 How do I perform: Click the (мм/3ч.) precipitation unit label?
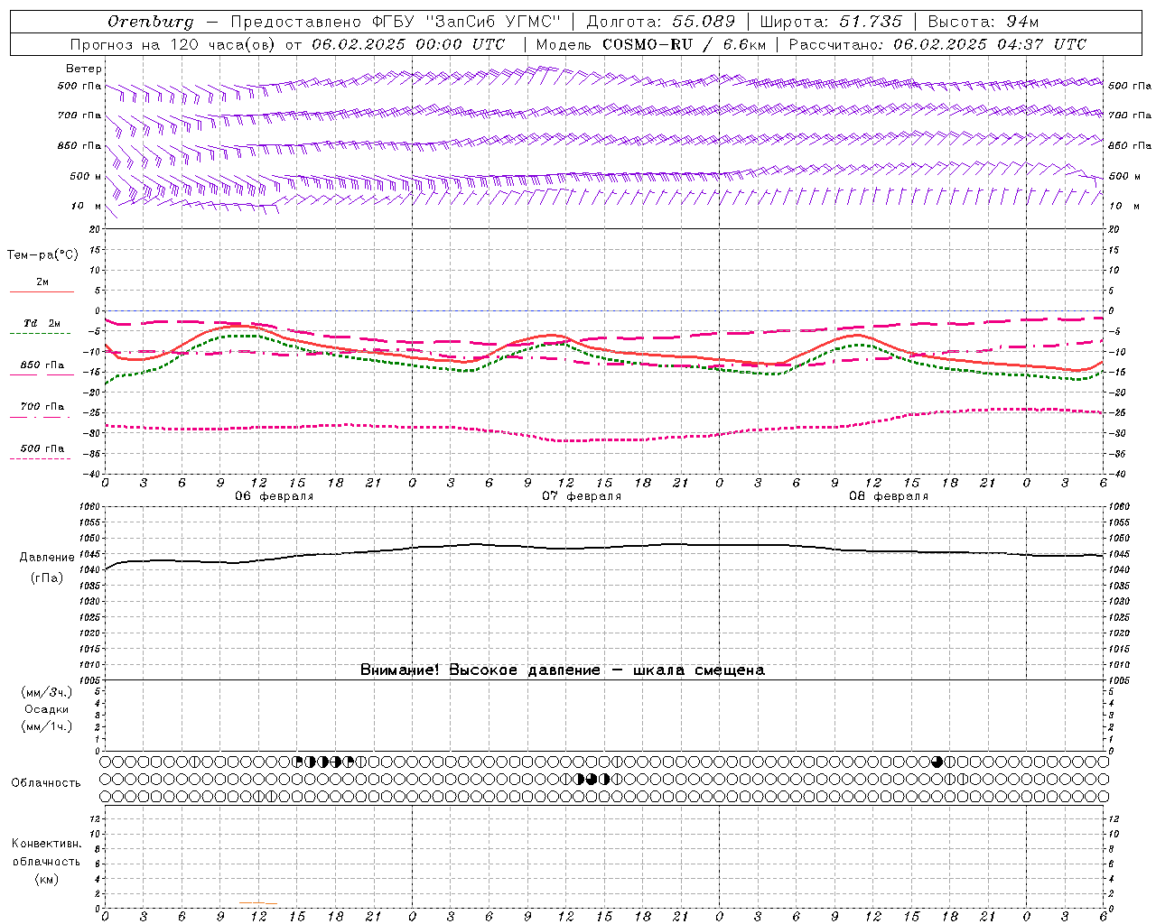point(47,692)
